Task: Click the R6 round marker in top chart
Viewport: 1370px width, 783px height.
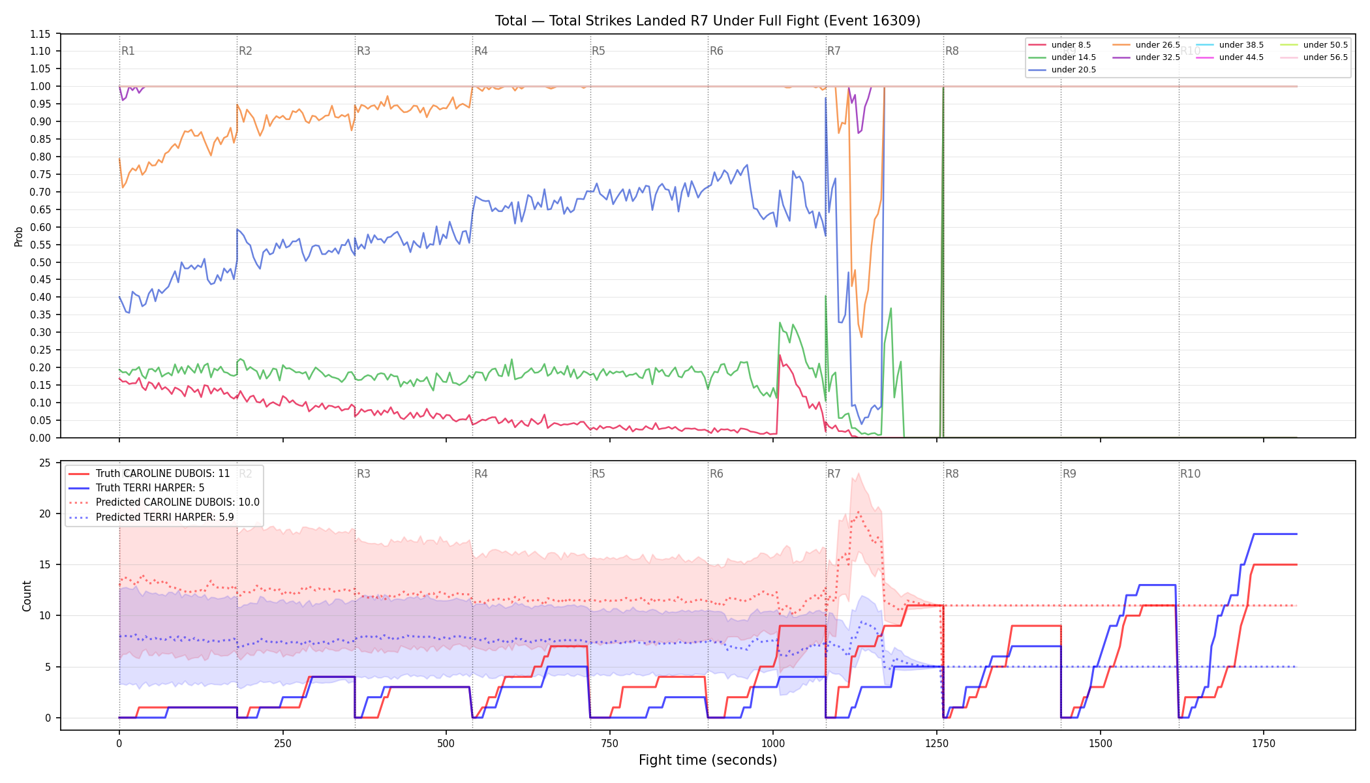Action: coord(716,51)
